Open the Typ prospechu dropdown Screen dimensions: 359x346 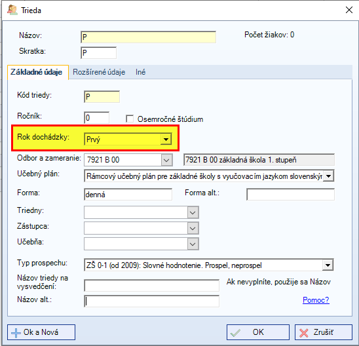328,265
